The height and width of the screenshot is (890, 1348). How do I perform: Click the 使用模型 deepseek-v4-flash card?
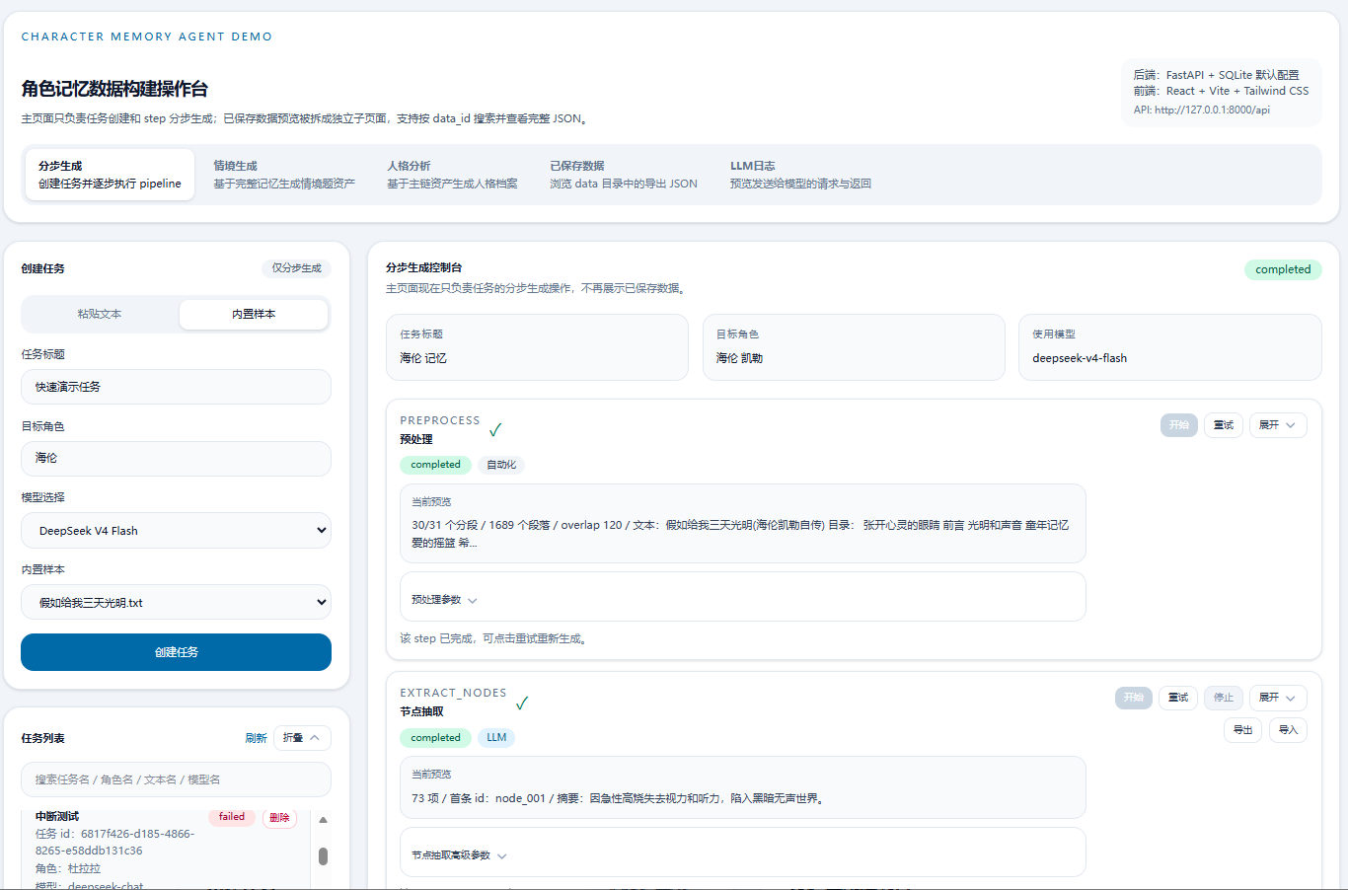pyautogui.click(x=1170, y=347)
